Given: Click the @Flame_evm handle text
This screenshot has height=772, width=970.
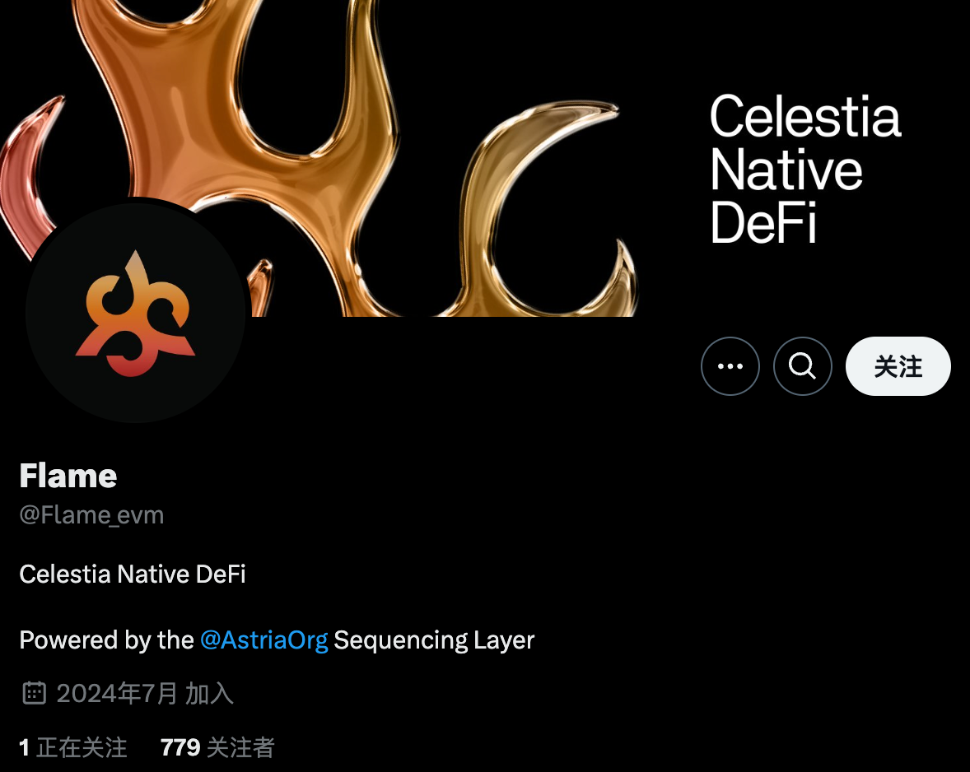Looking at the screenshot, I should [91, 515].
